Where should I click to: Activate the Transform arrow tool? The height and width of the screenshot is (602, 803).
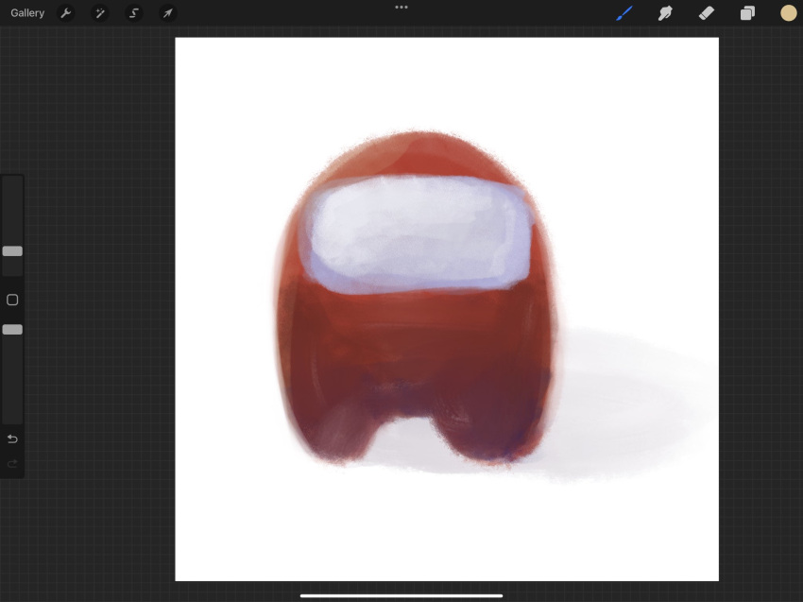pyautogui.click(x=168, y=13)
